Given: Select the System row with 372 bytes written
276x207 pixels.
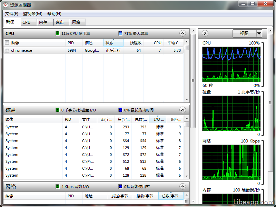Looking at the screenshot, I should pyautogui.click(x=93, y=155).
